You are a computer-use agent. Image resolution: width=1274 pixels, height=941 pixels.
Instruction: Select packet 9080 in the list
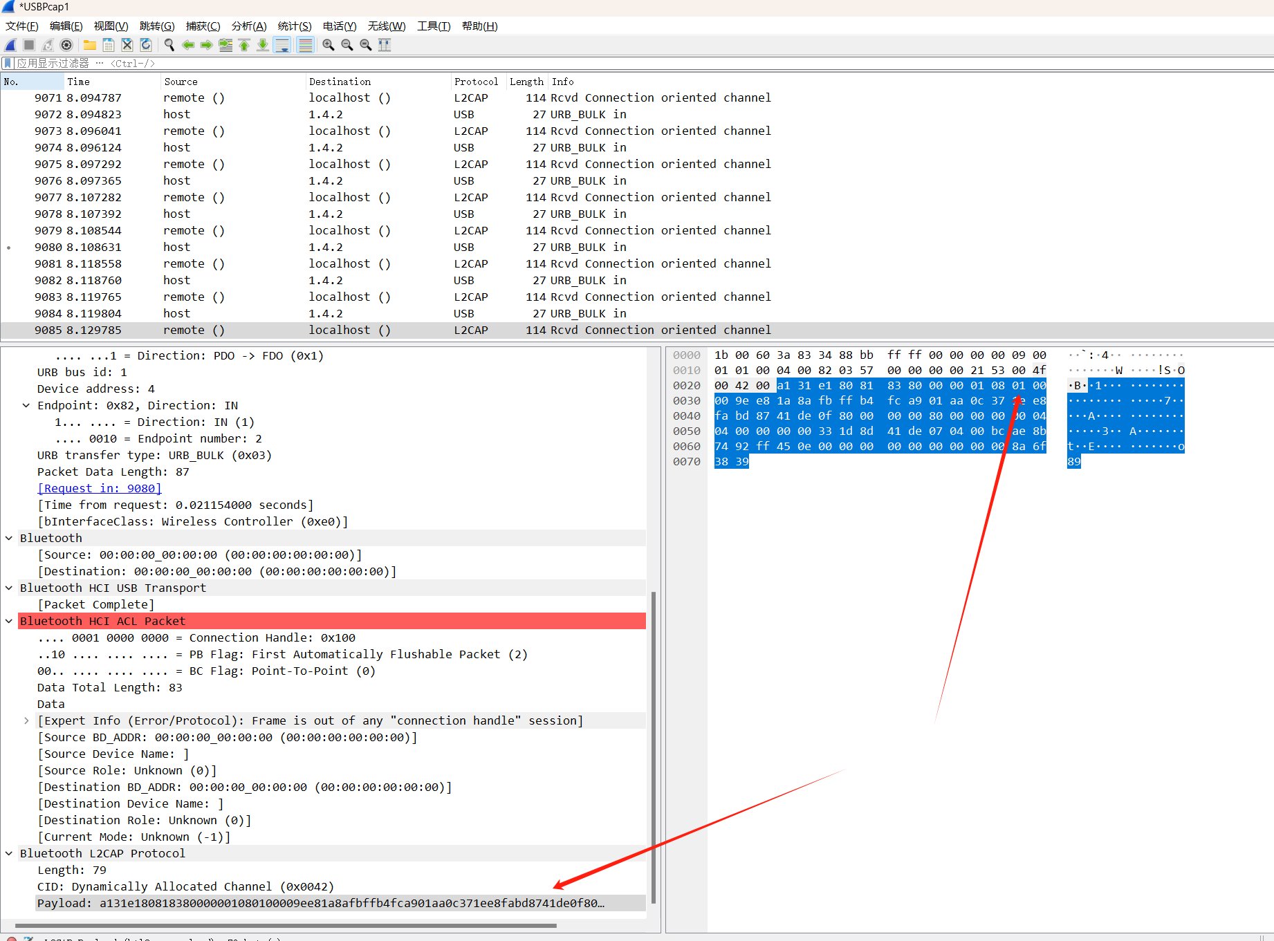[x=636, y=247]
